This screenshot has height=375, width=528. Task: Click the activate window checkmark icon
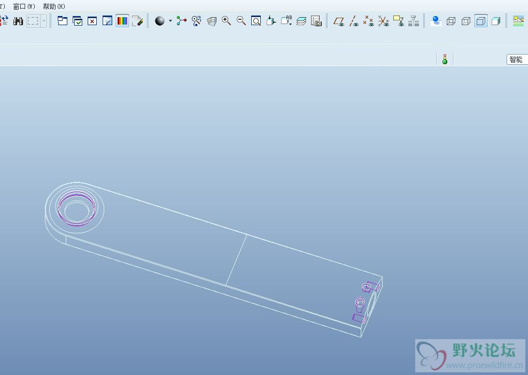click(x=77, y=21)
